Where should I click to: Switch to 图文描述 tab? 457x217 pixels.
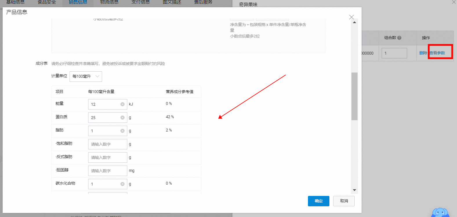coord(172,2)
